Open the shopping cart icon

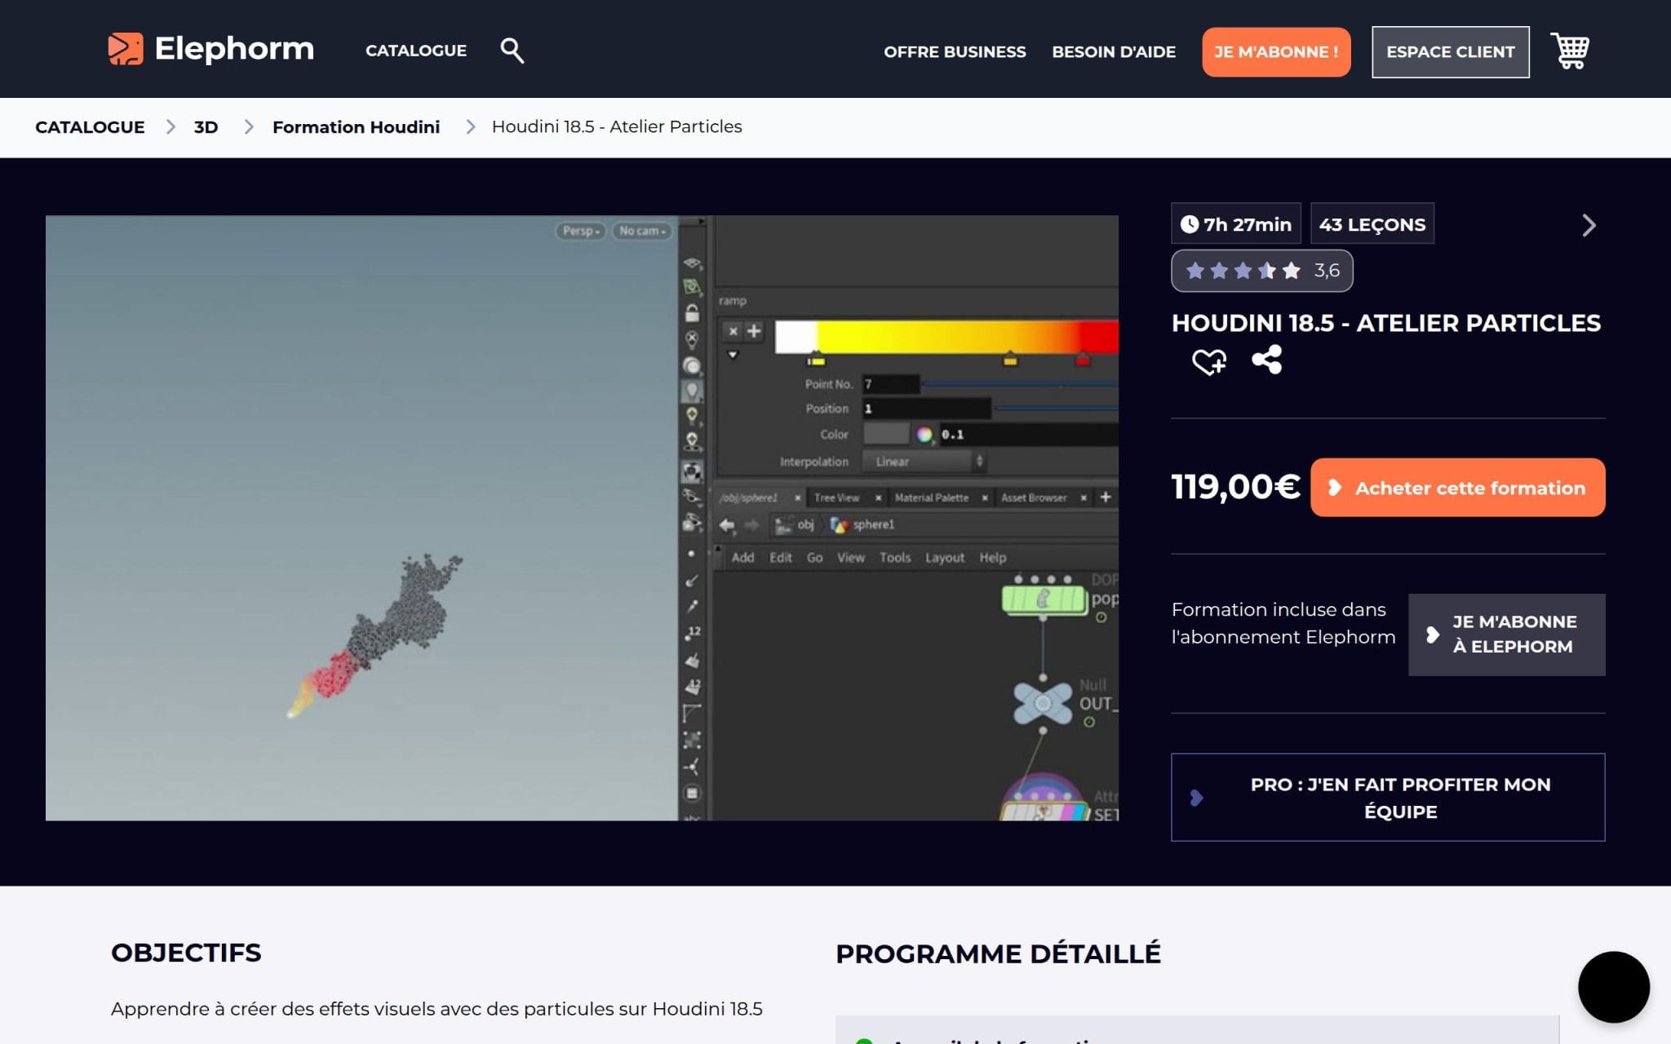(1569, 51)
